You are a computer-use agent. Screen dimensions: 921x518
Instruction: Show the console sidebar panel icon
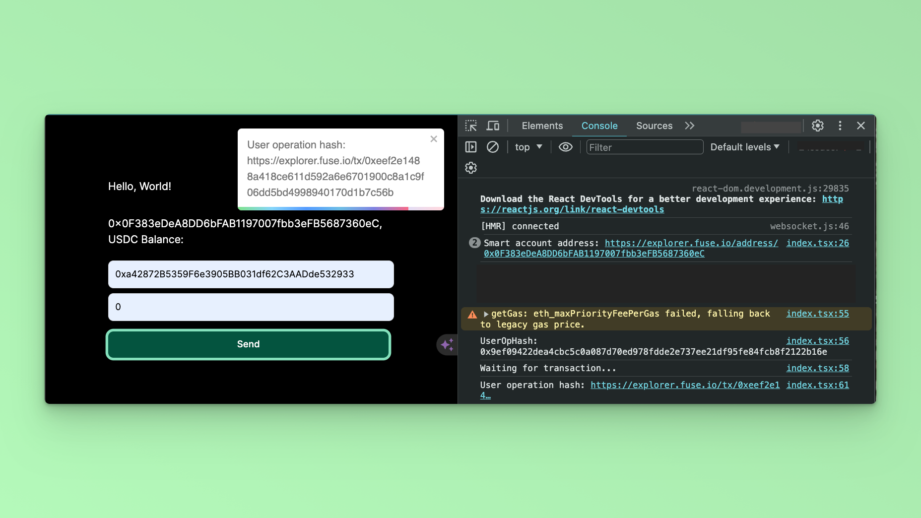(x=471, y=147)
